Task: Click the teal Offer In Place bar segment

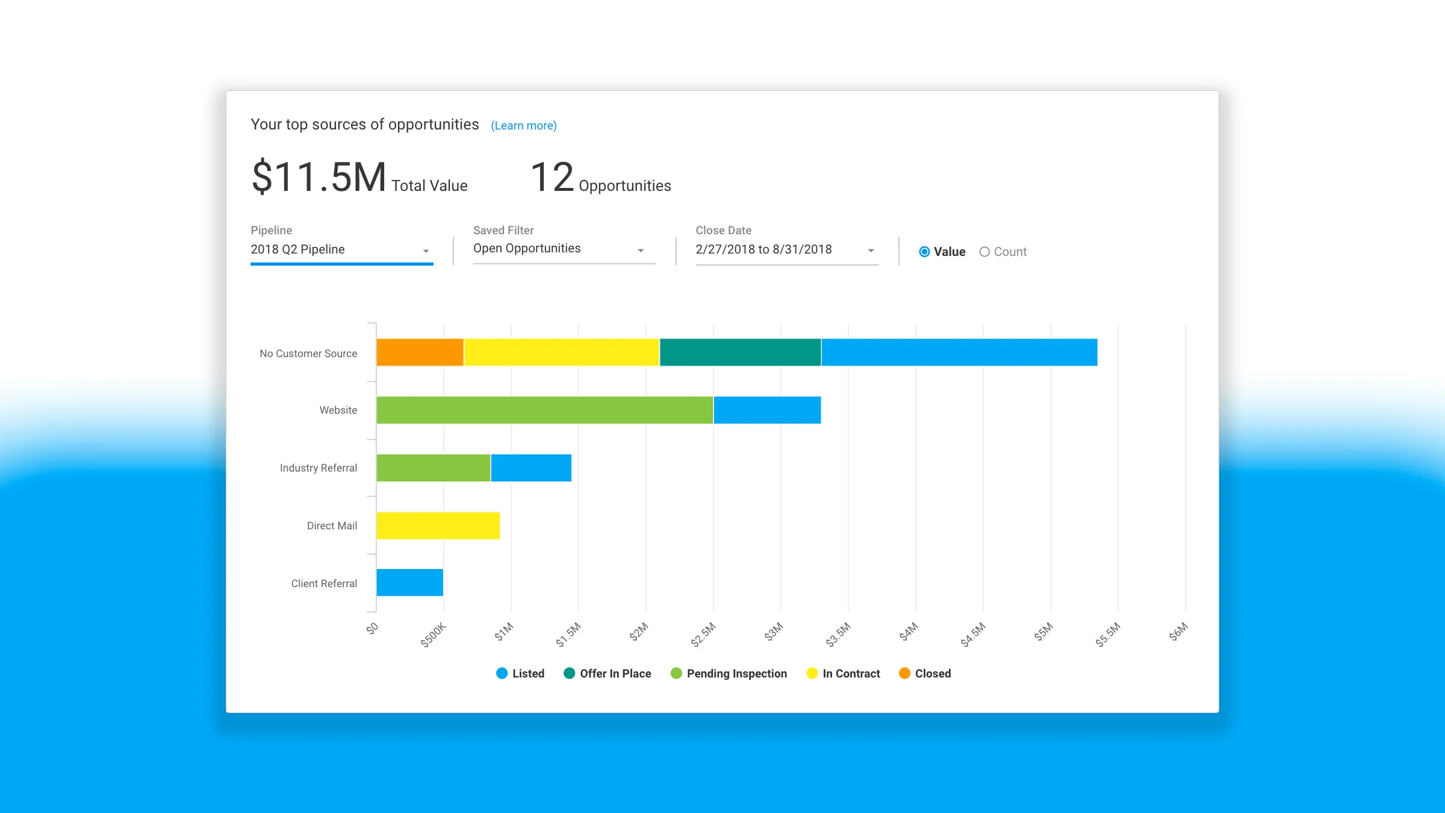Action: (740, 352)
